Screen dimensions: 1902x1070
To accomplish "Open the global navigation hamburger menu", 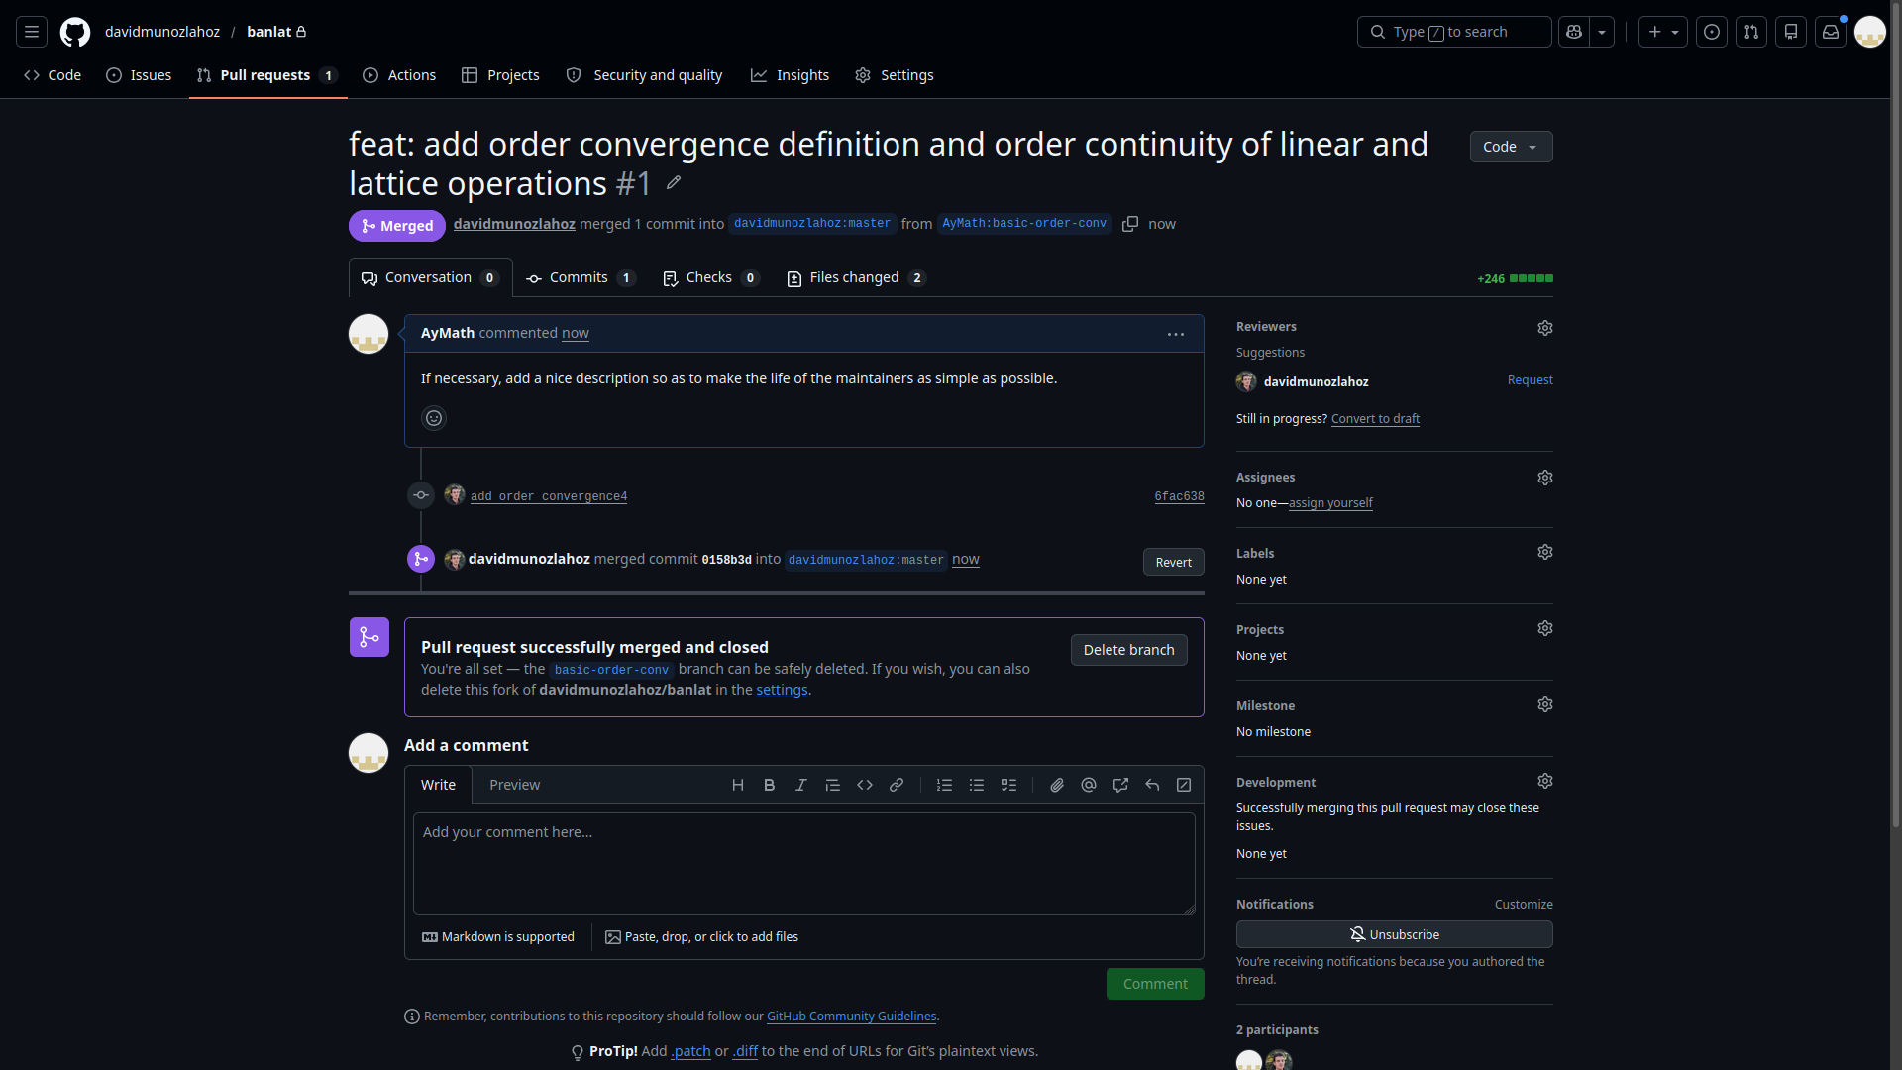I will click(32, 32).
